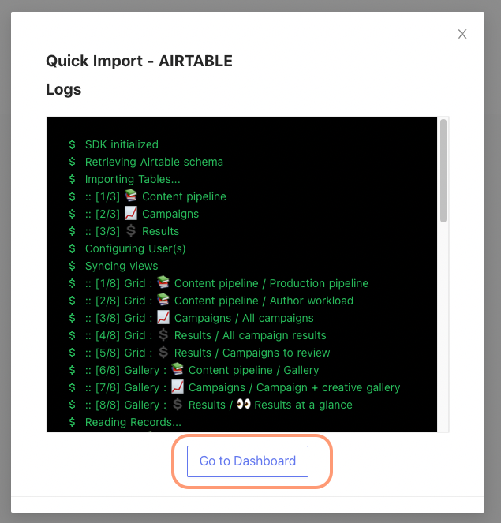This screenshot has width=501, height=523.
Task: Click dollar emoji in '[4/8] Grid' line
Action: [x=163, y=334]
